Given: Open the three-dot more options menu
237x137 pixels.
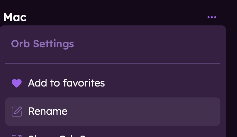Looking at the screenshot, I should [x=212, y=17].
